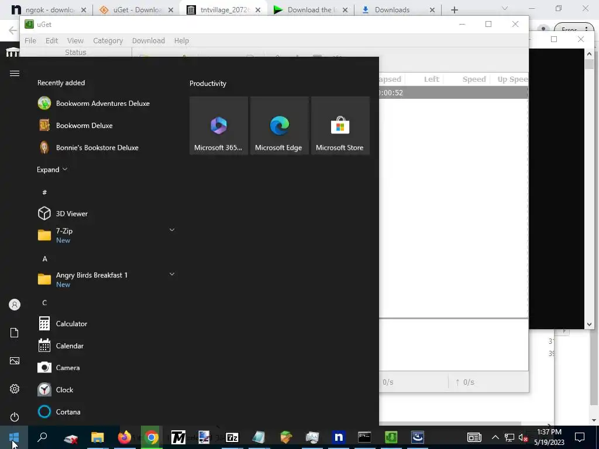Open the uGet Edit menu
The width and height of the screenshot is (599, 449).
pos(51,40)
